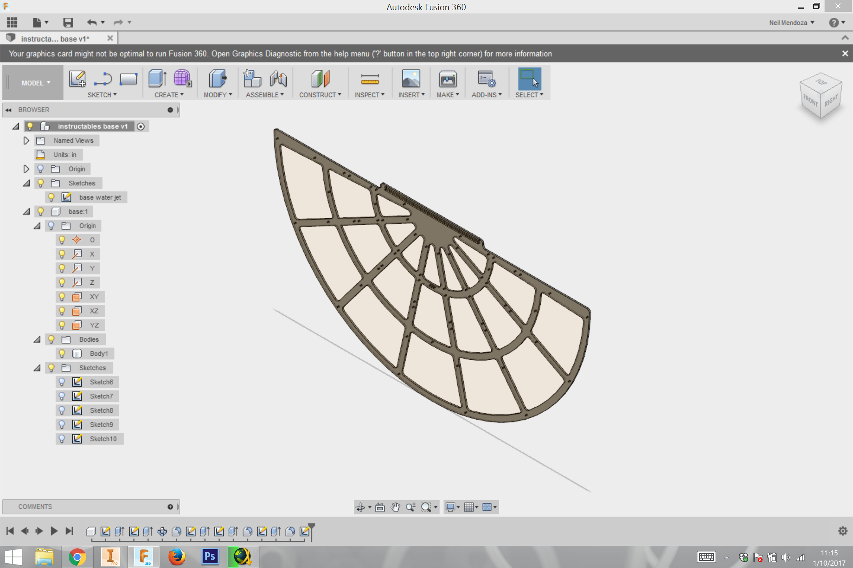
Task: Click the Pan hand icon
Action: pos(395,507)
